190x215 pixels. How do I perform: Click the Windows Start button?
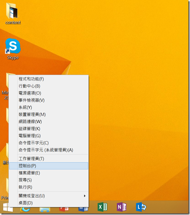(8, 207)
